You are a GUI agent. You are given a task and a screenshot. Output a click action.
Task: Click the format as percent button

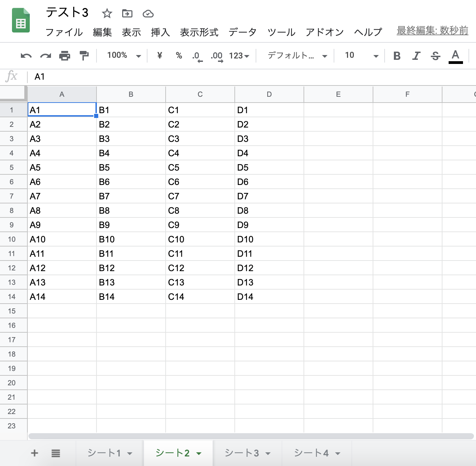pos(179,56)
